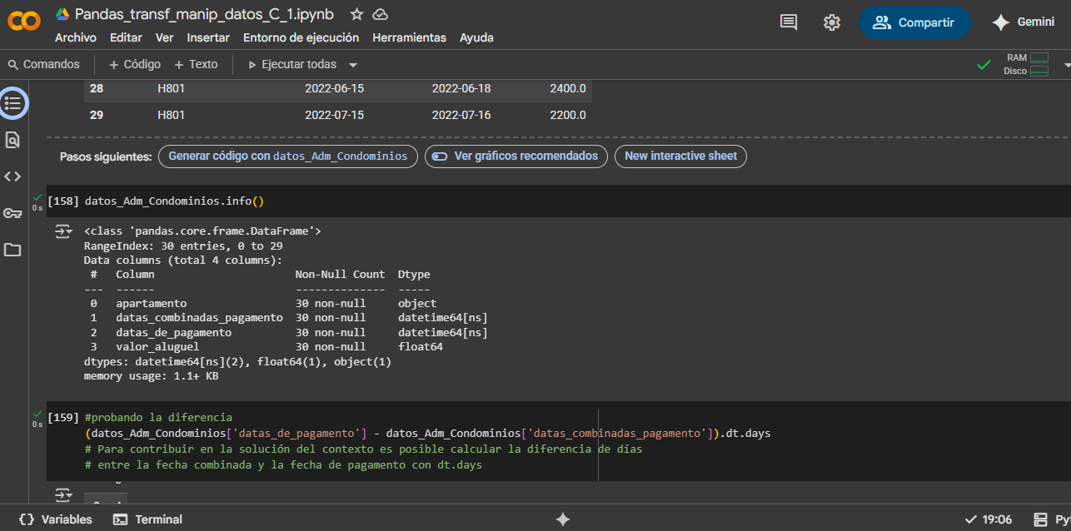1071x531 pixels.
Task: Click the 19:06 execution status
Action: tap(989, 519)
